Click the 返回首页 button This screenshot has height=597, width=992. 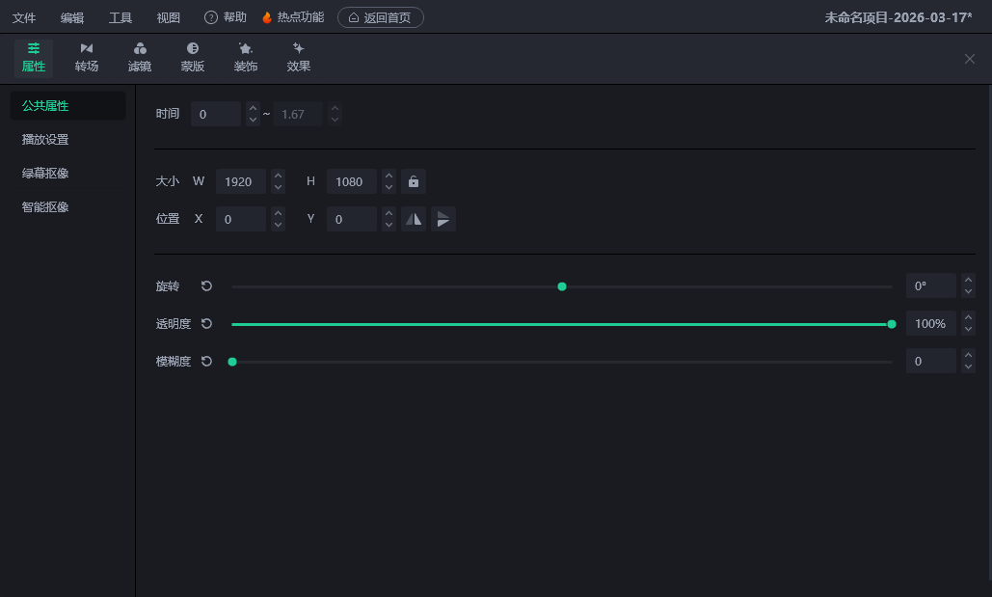(x=380, y=17)
